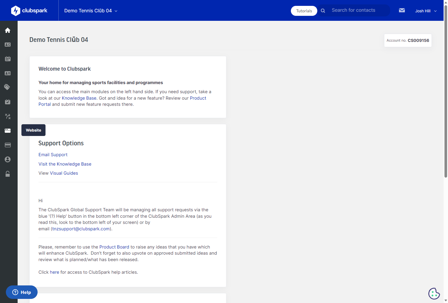Click the tnzsupport@clubspark.com email link
This screenshot has width=448, height=303.
click(x=81, y=229)
